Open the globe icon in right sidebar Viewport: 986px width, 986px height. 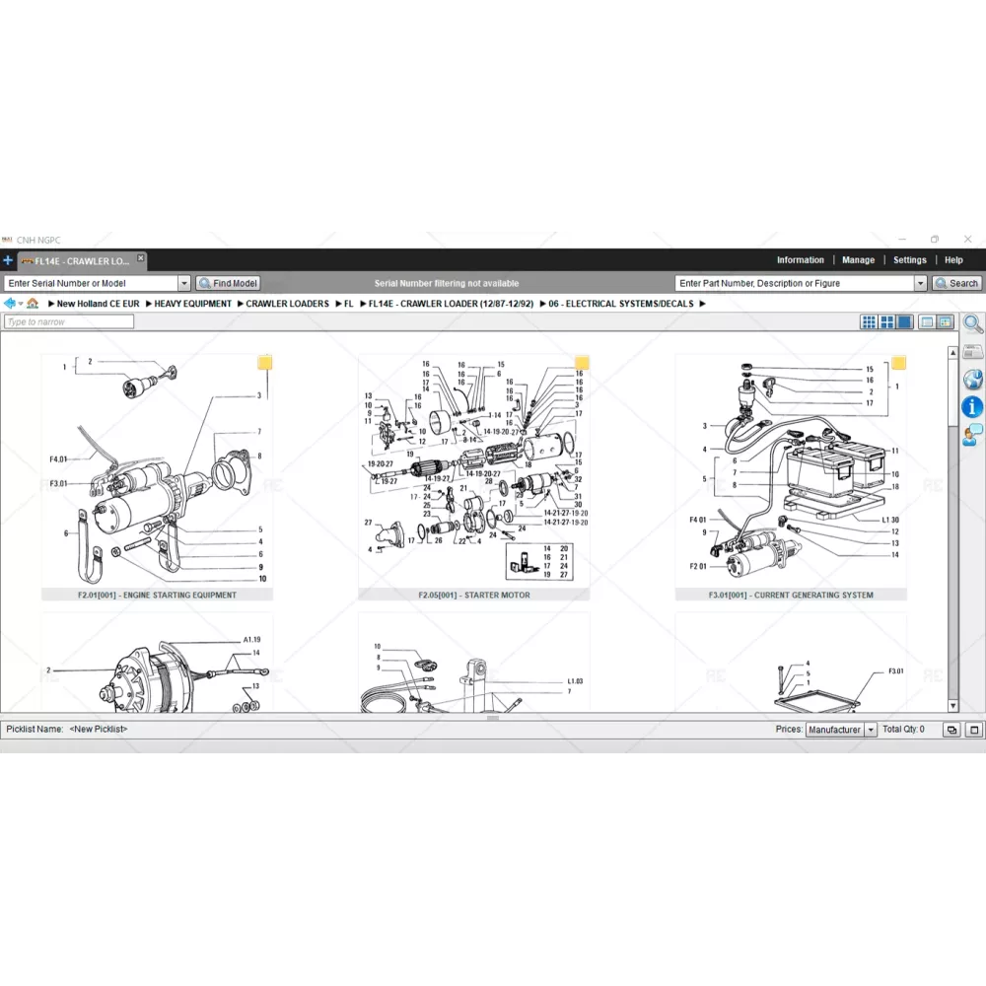click(x=972, y=380)
